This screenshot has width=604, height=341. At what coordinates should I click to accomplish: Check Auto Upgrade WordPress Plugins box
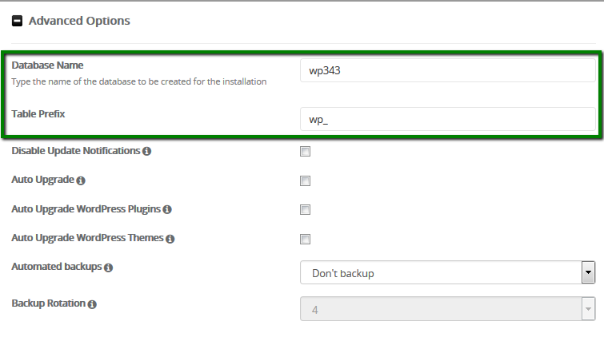coord(305,209)
